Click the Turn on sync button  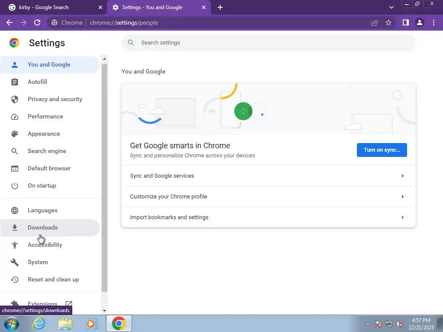[382, 150]
